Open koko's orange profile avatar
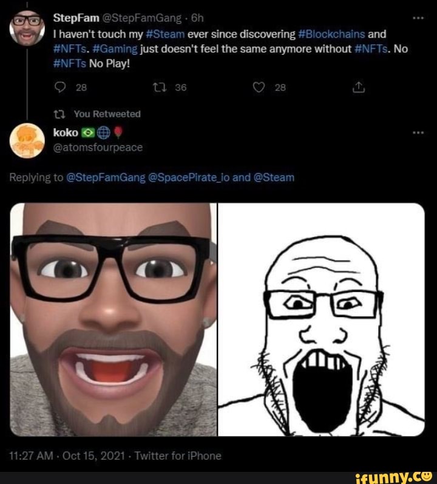The width and height of the screenshot is (437, 484). [27, 140]
